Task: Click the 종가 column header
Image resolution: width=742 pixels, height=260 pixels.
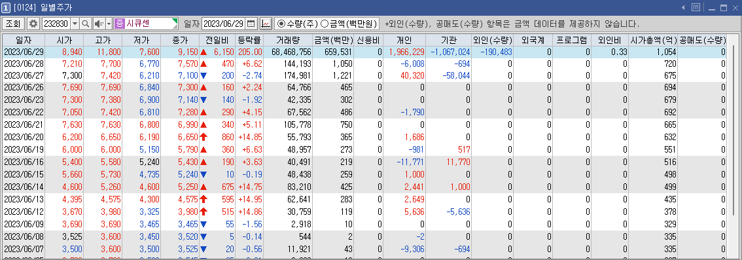Action: point(180,40)
